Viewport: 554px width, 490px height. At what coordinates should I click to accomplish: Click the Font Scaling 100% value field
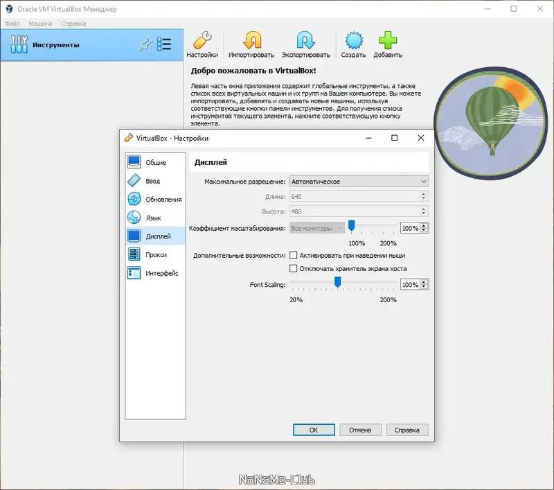coord(410,285)
